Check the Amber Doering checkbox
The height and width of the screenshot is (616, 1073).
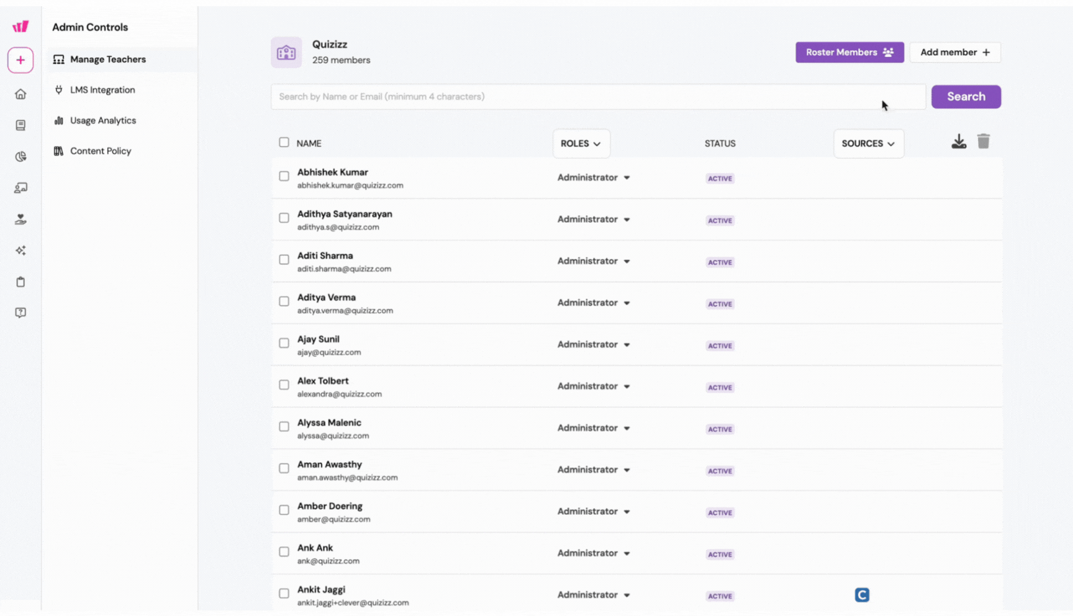click(x=284, y=510)
